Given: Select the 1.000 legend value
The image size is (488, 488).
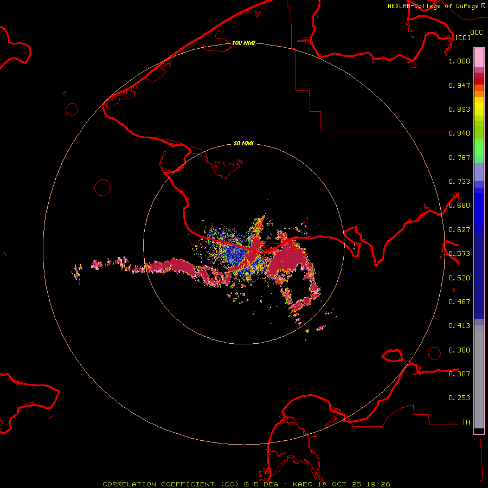Looking at the screenshot, I should coord(459,61).
